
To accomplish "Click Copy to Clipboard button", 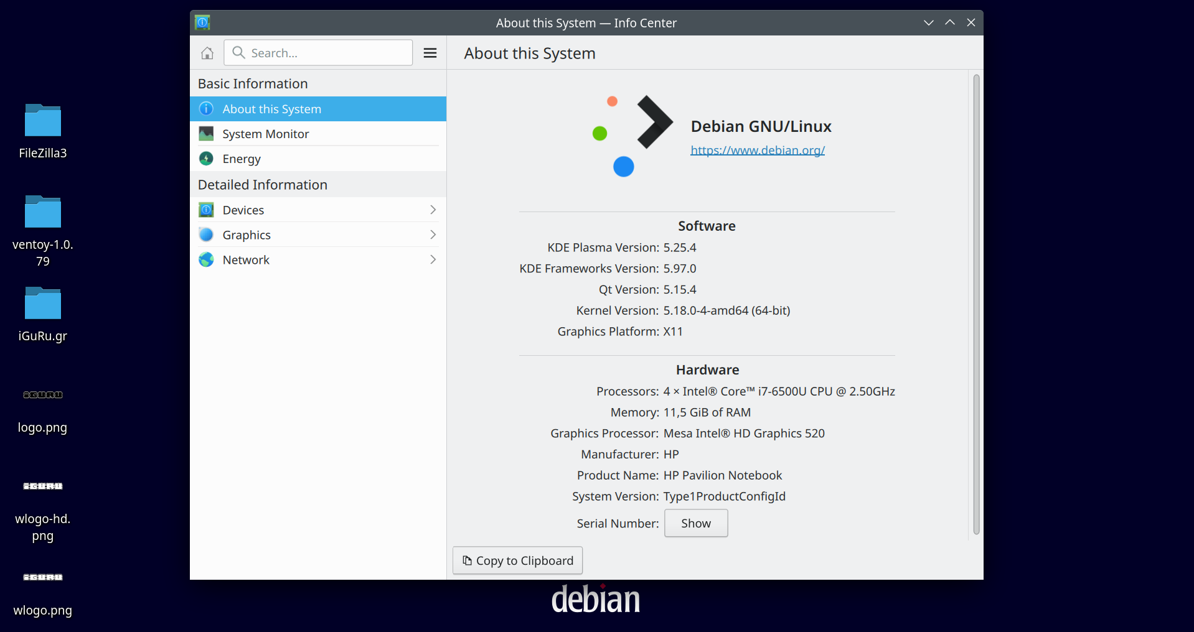I will pyautogui.click(x=517, y=560).
